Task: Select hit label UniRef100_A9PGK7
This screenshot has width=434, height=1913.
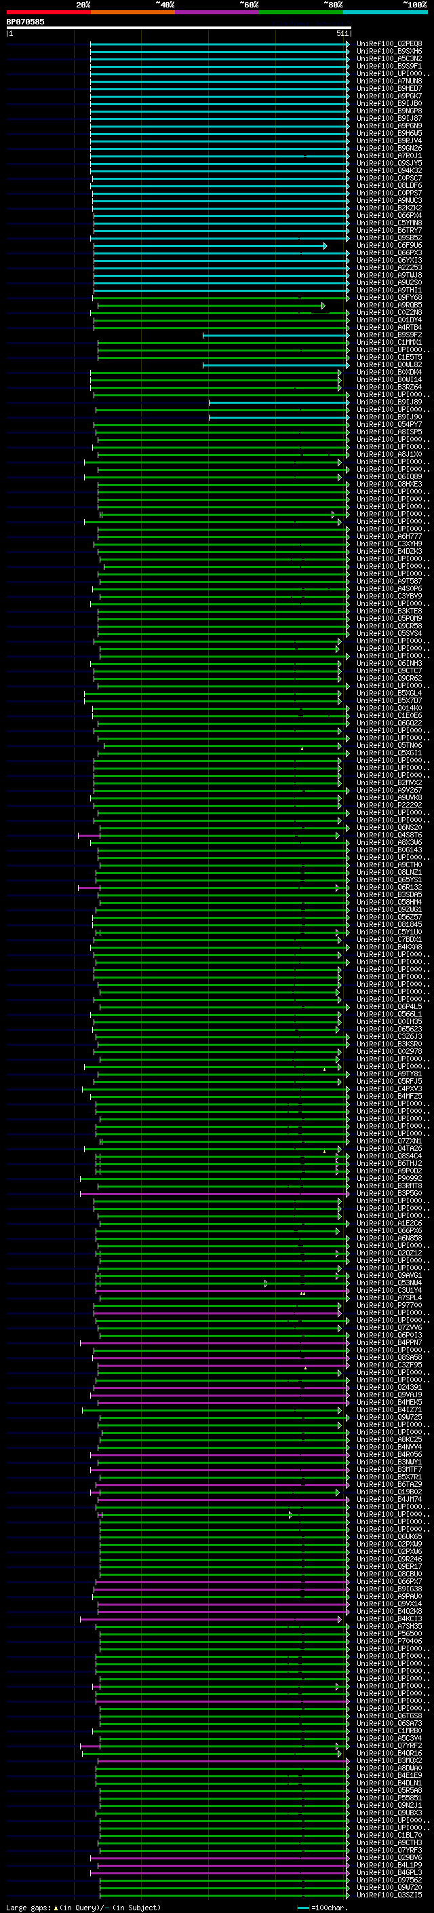Action: (x=389, y=96)
